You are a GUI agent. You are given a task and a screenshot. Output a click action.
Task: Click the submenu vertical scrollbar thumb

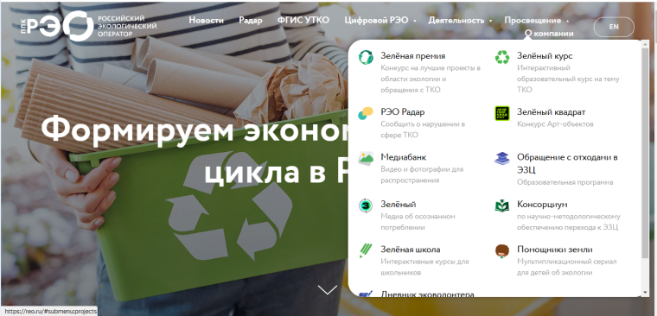pos(645,153)
